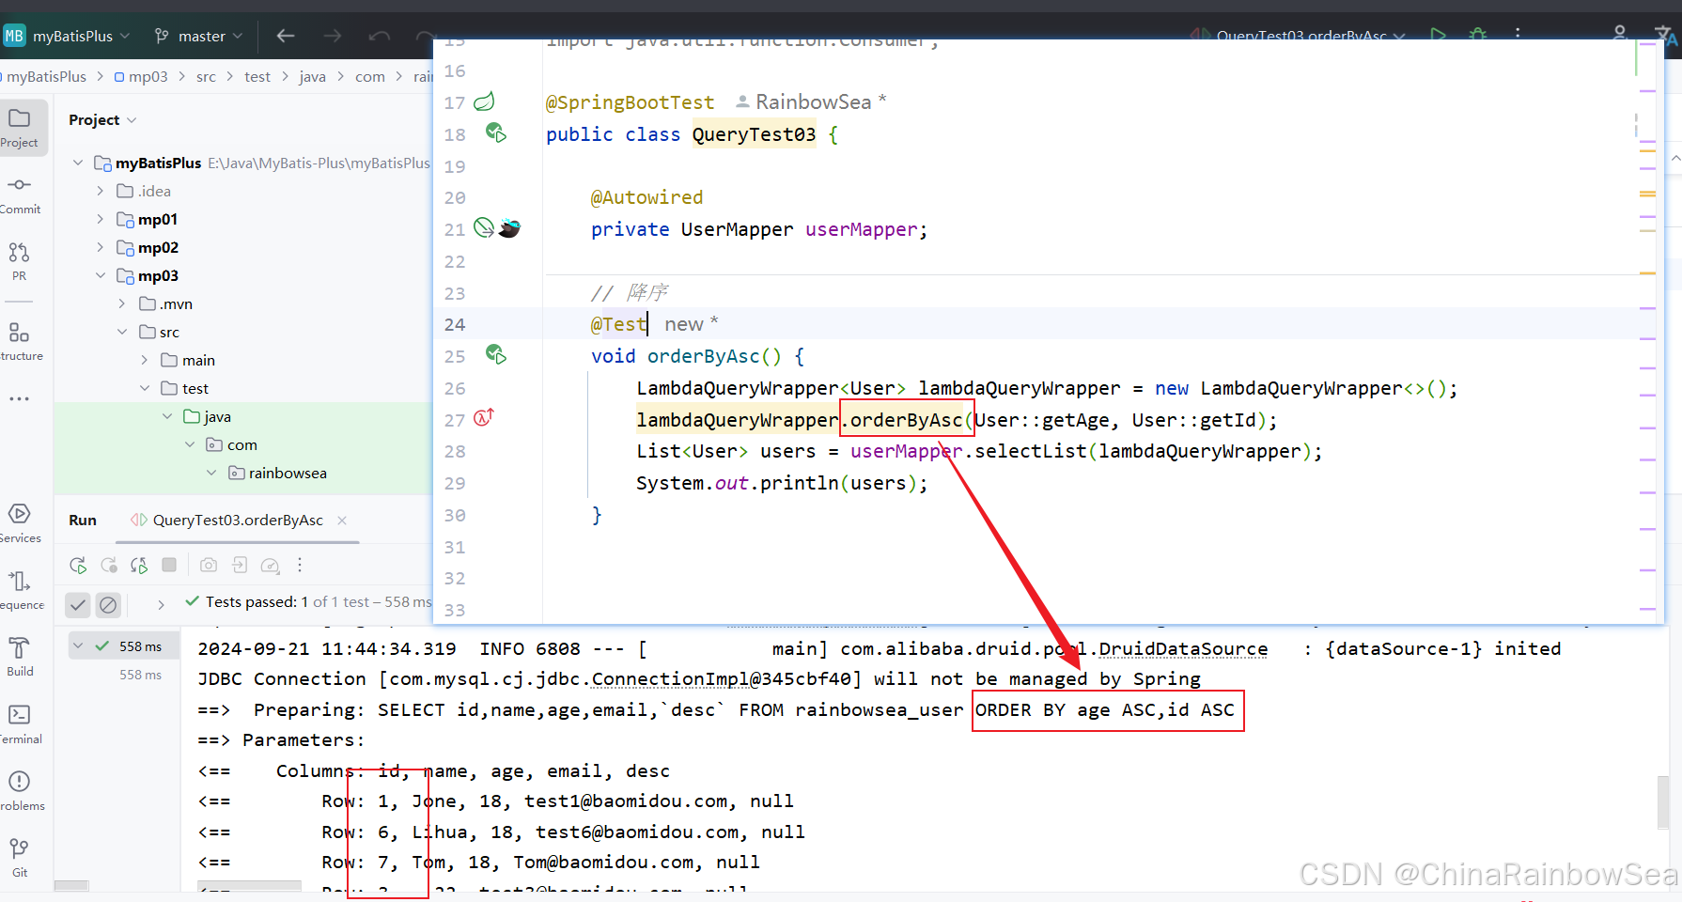Click line number 24 in the editor gutter
The image size is (1682, 902).
click(455, 324)
